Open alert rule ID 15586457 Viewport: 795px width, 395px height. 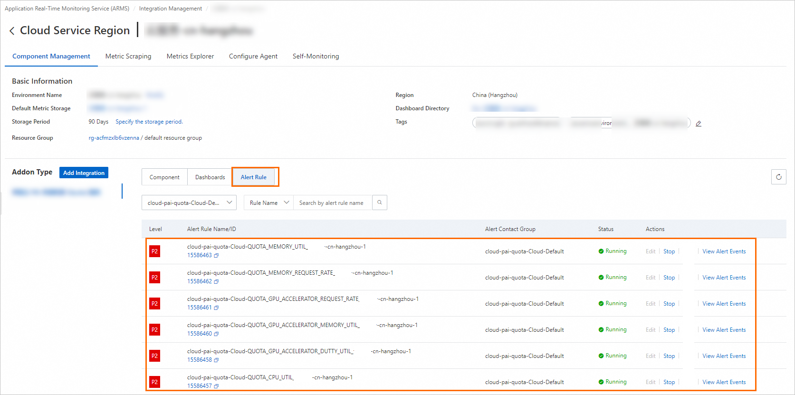(x=199, y=386)
